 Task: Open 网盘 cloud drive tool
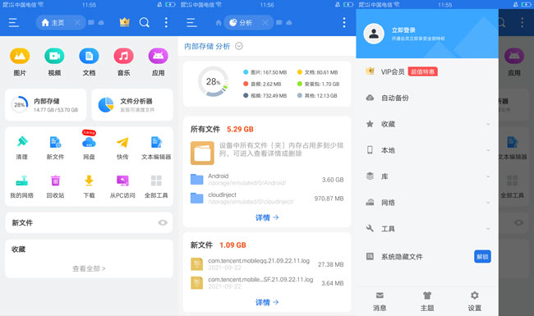(x=89, y=146)
